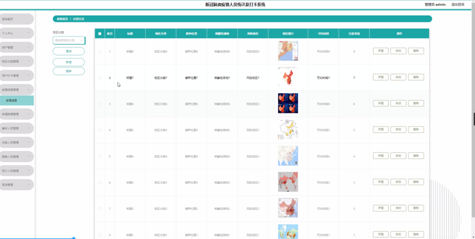The height and width of the screenshot is (239, 475).
Task: Open 详情 for row 标题6
Action: tap(381, 103)
